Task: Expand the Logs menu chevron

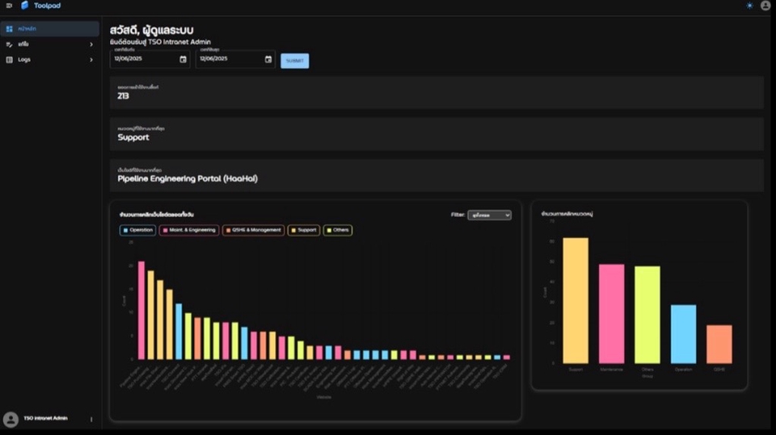Action: (91, 60)
